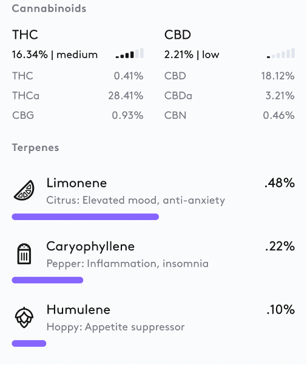Open the Limonene terpene name
This screenshot has width=307, height=365.
76,183
